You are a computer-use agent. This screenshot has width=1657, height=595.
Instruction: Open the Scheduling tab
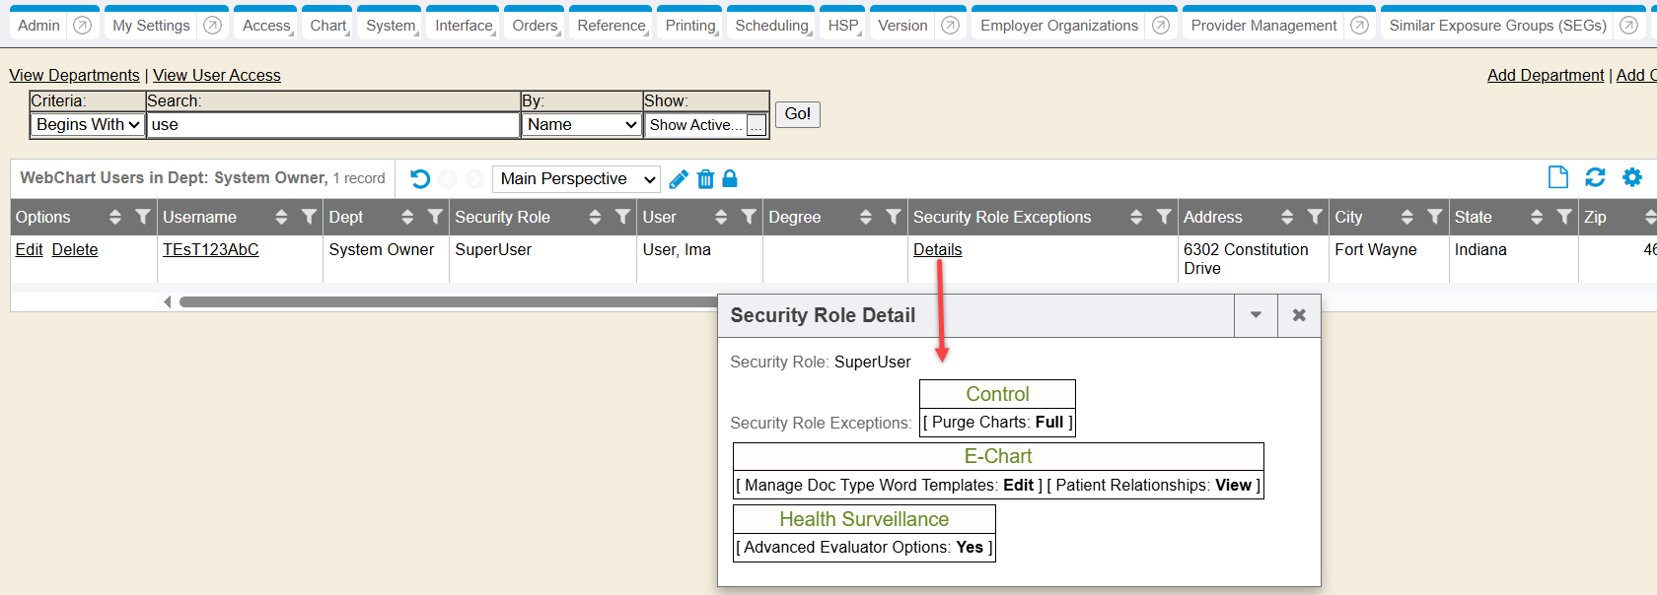pyautogui.click(x=771, y=26)
